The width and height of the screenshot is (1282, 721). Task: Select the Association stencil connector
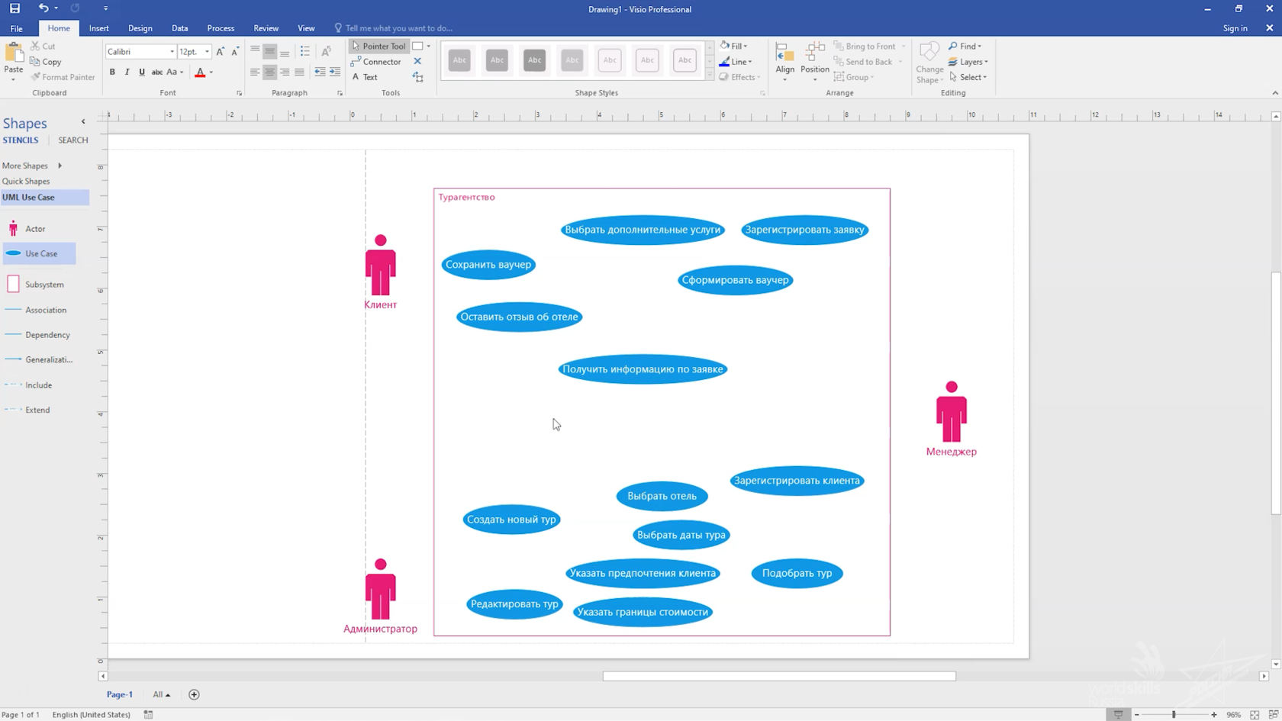(x=36, y=310)
